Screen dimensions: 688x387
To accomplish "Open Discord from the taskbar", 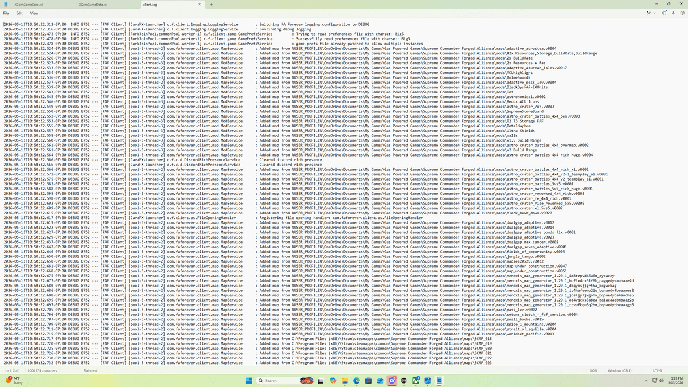I will coord(392,380).
